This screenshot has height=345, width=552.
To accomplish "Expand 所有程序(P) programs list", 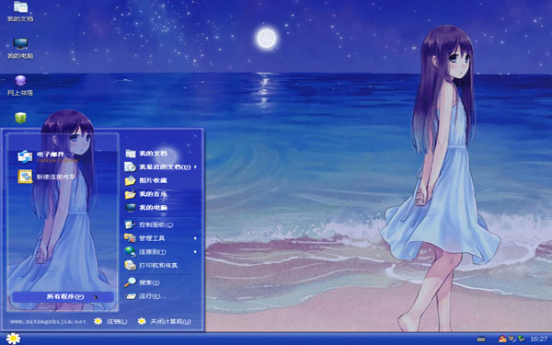I will tap(63, 297).
